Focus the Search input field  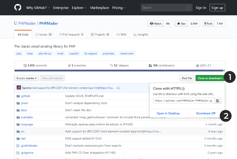tap(167, 7)
